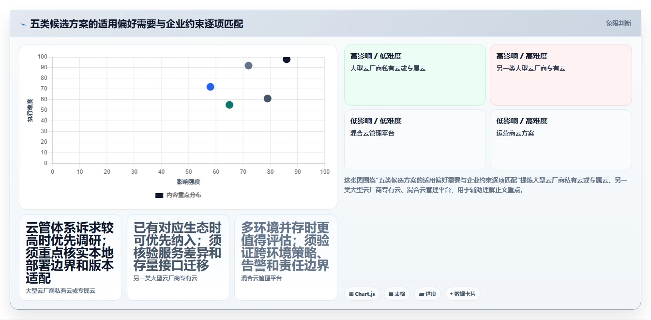
Task: Click the 表格 tag chip
Action: click(397, 294)
